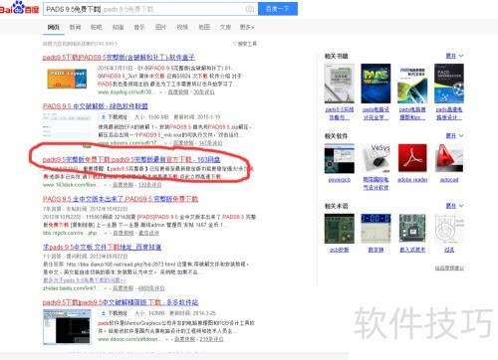498x360 pixels.
Task: Click the Adobe Reader icon
Action: pos(412,158)
